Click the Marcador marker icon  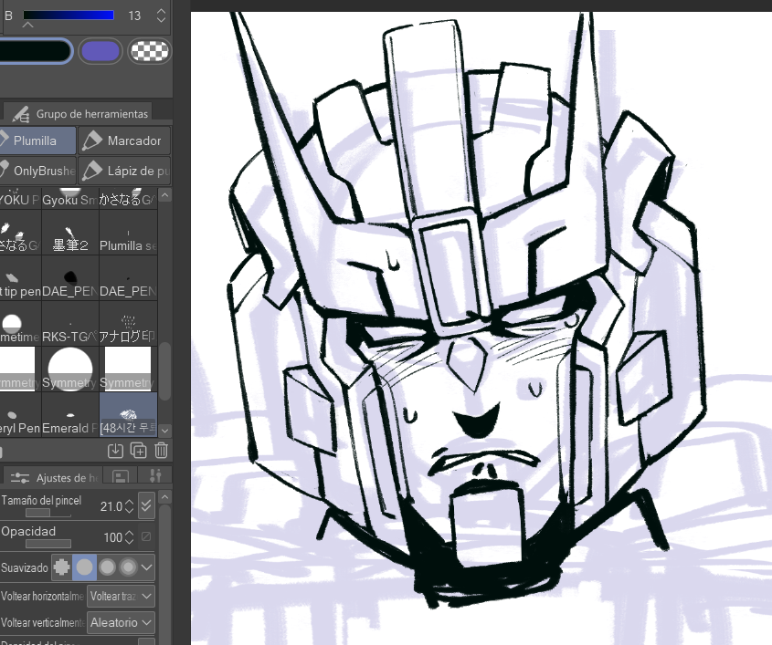click(91, 140)
